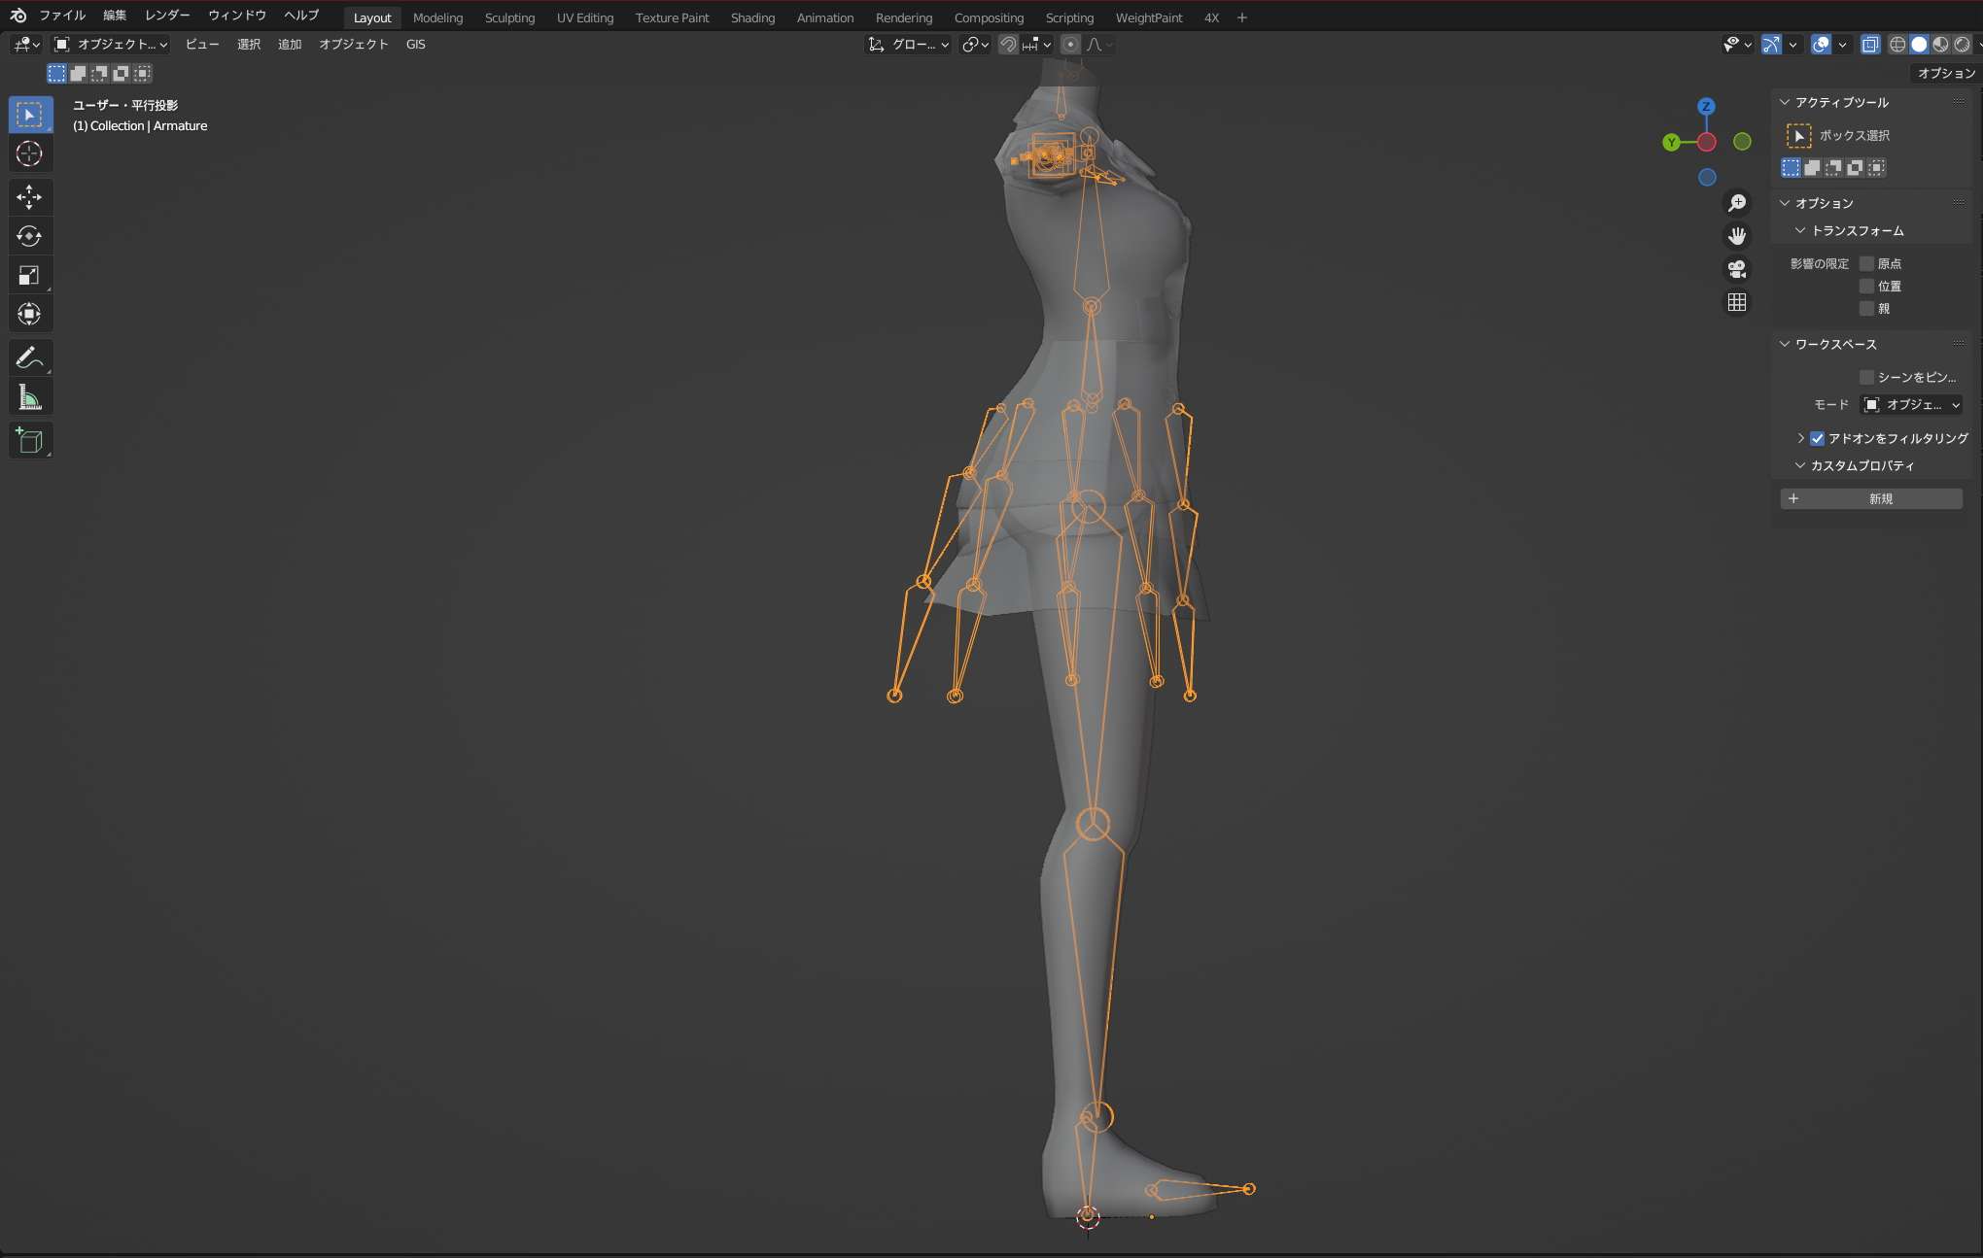Open the snapping options dropdown
The image size is (1983, 1258).
tap(1038, 44)
